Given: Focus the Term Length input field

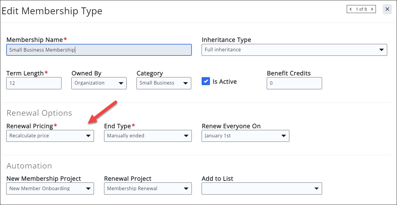Looking at the screenshot, I should point(34,83).
